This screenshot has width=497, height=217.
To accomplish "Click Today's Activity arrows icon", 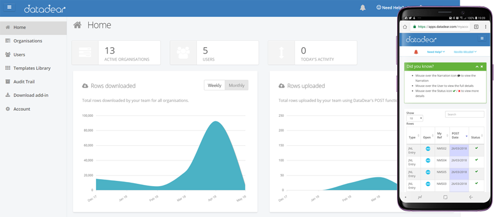I will click(281, 52).
